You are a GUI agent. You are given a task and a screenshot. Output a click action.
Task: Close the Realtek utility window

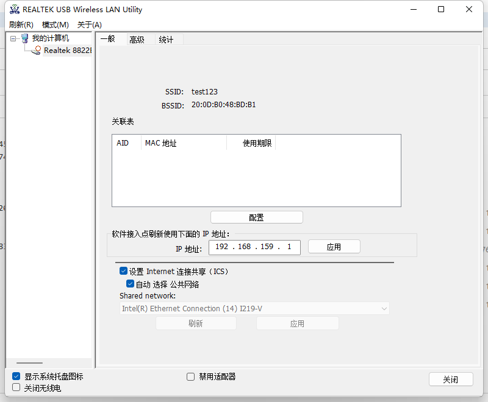468,9
